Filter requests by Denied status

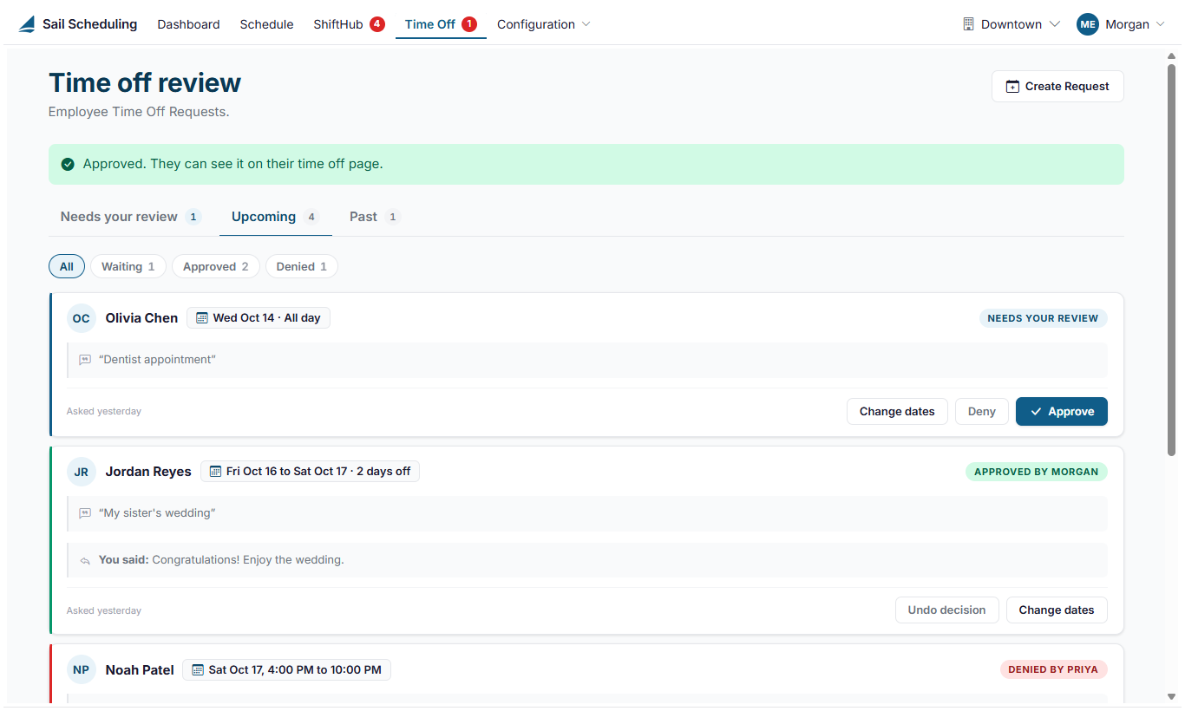coord(302,266)
